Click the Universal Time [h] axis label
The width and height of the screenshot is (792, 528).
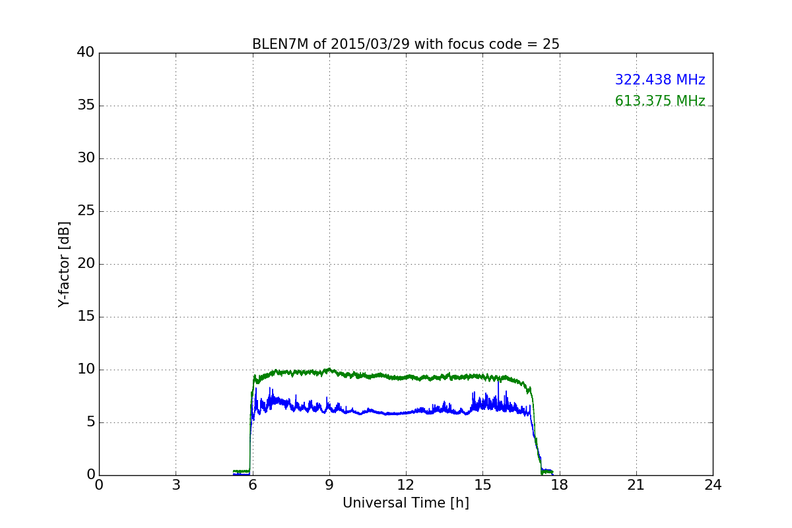pos(406,503)
